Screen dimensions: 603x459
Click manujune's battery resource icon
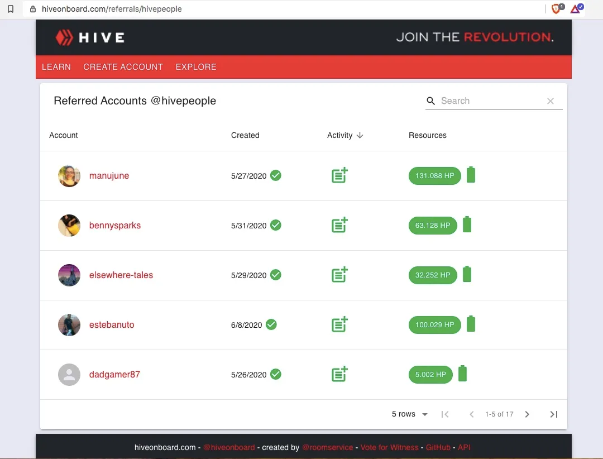click(471, 175)
